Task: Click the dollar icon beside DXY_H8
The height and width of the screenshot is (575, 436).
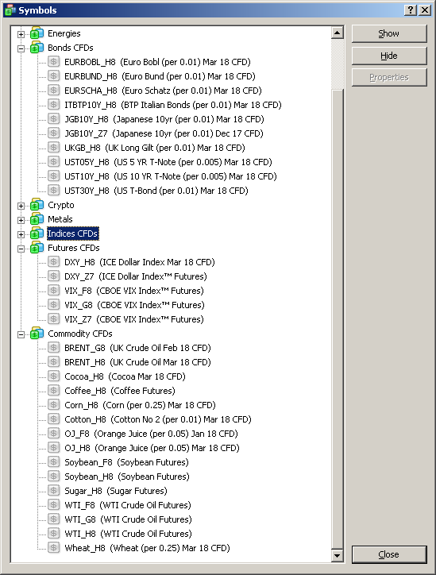Action: coord(53,262)
